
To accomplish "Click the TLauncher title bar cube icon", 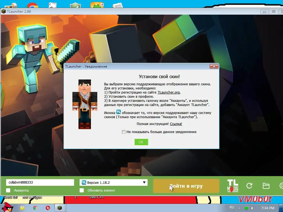I will pyautogui.click(x=3, y=11).
